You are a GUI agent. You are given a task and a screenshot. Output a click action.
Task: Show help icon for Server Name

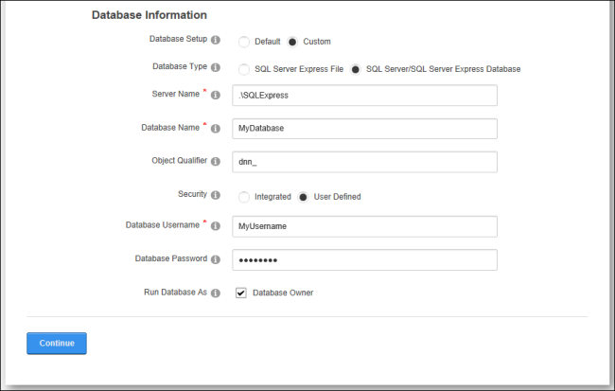pyautogui.click(x=216, y=95)
